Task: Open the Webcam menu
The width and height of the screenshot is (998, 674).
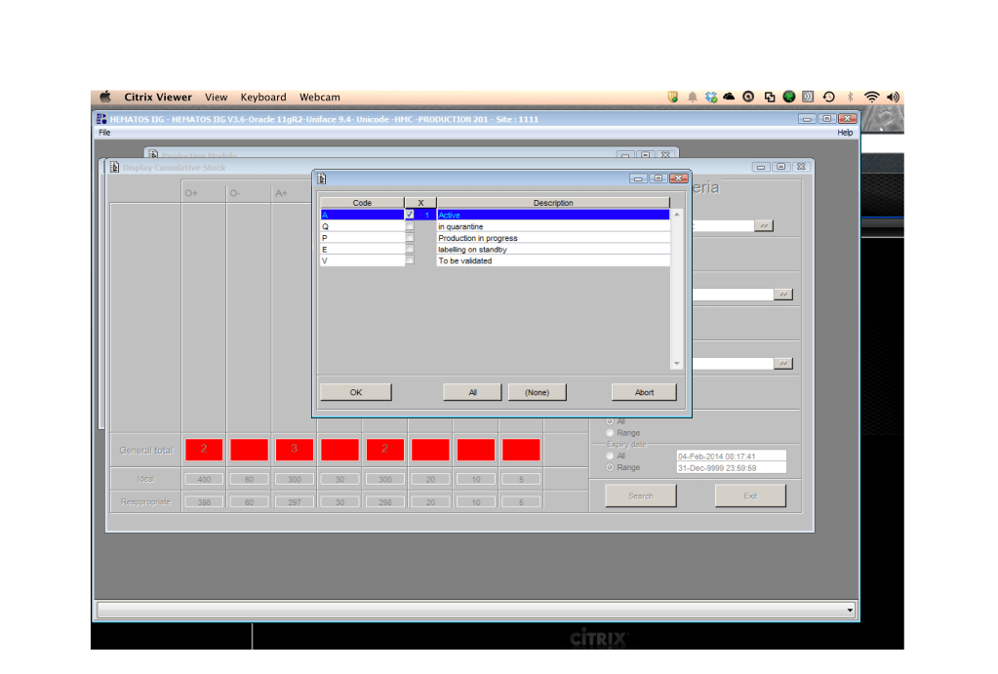Action: point(319,97)
